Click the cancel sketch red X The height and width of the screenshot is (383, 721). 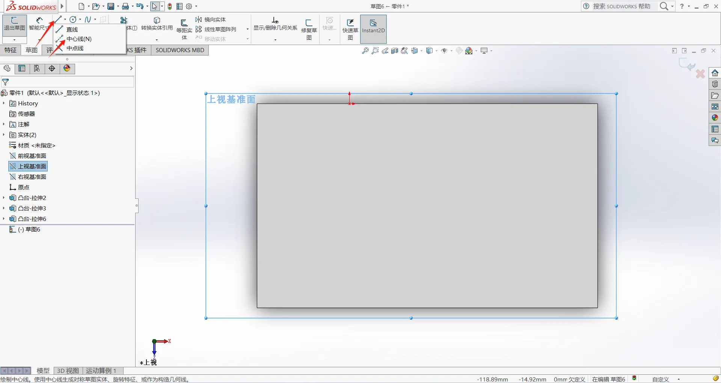[x=700, y=74]
